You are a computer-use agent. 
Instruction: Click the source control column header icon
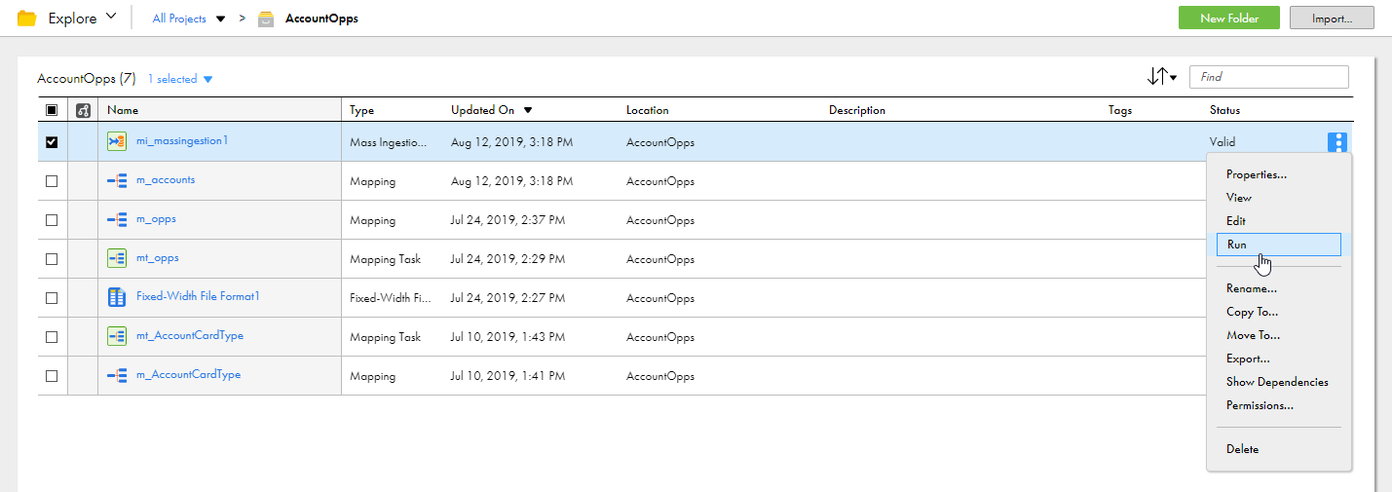[x=83, y=110]
